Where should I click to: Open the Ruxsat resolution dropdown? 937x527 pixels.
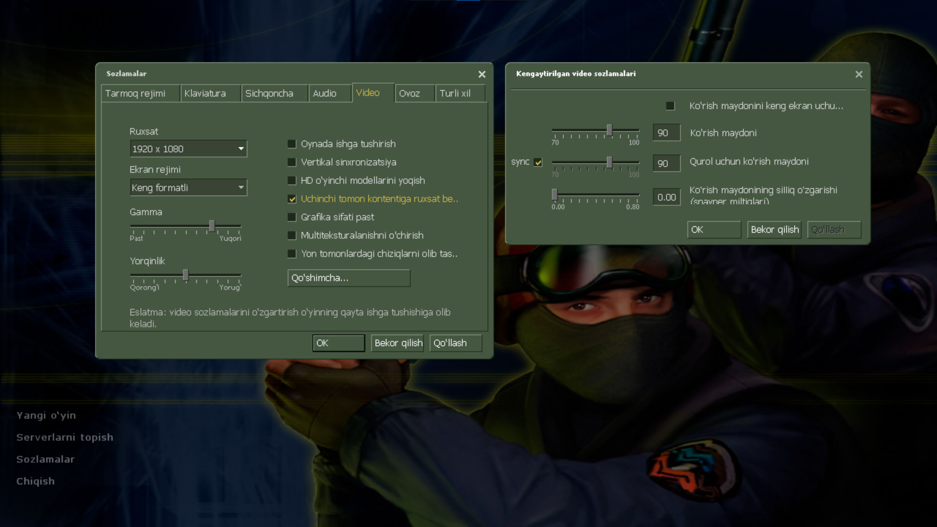[x=188, y=149]
